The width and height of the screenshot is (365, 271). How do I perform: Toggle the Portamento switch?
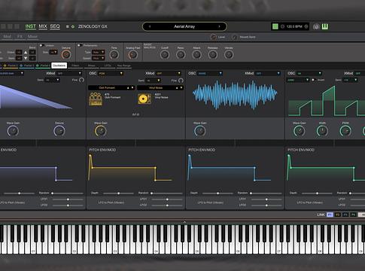point(80,45)
